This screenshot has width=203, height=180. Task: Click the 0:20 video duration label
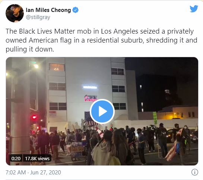16,158
